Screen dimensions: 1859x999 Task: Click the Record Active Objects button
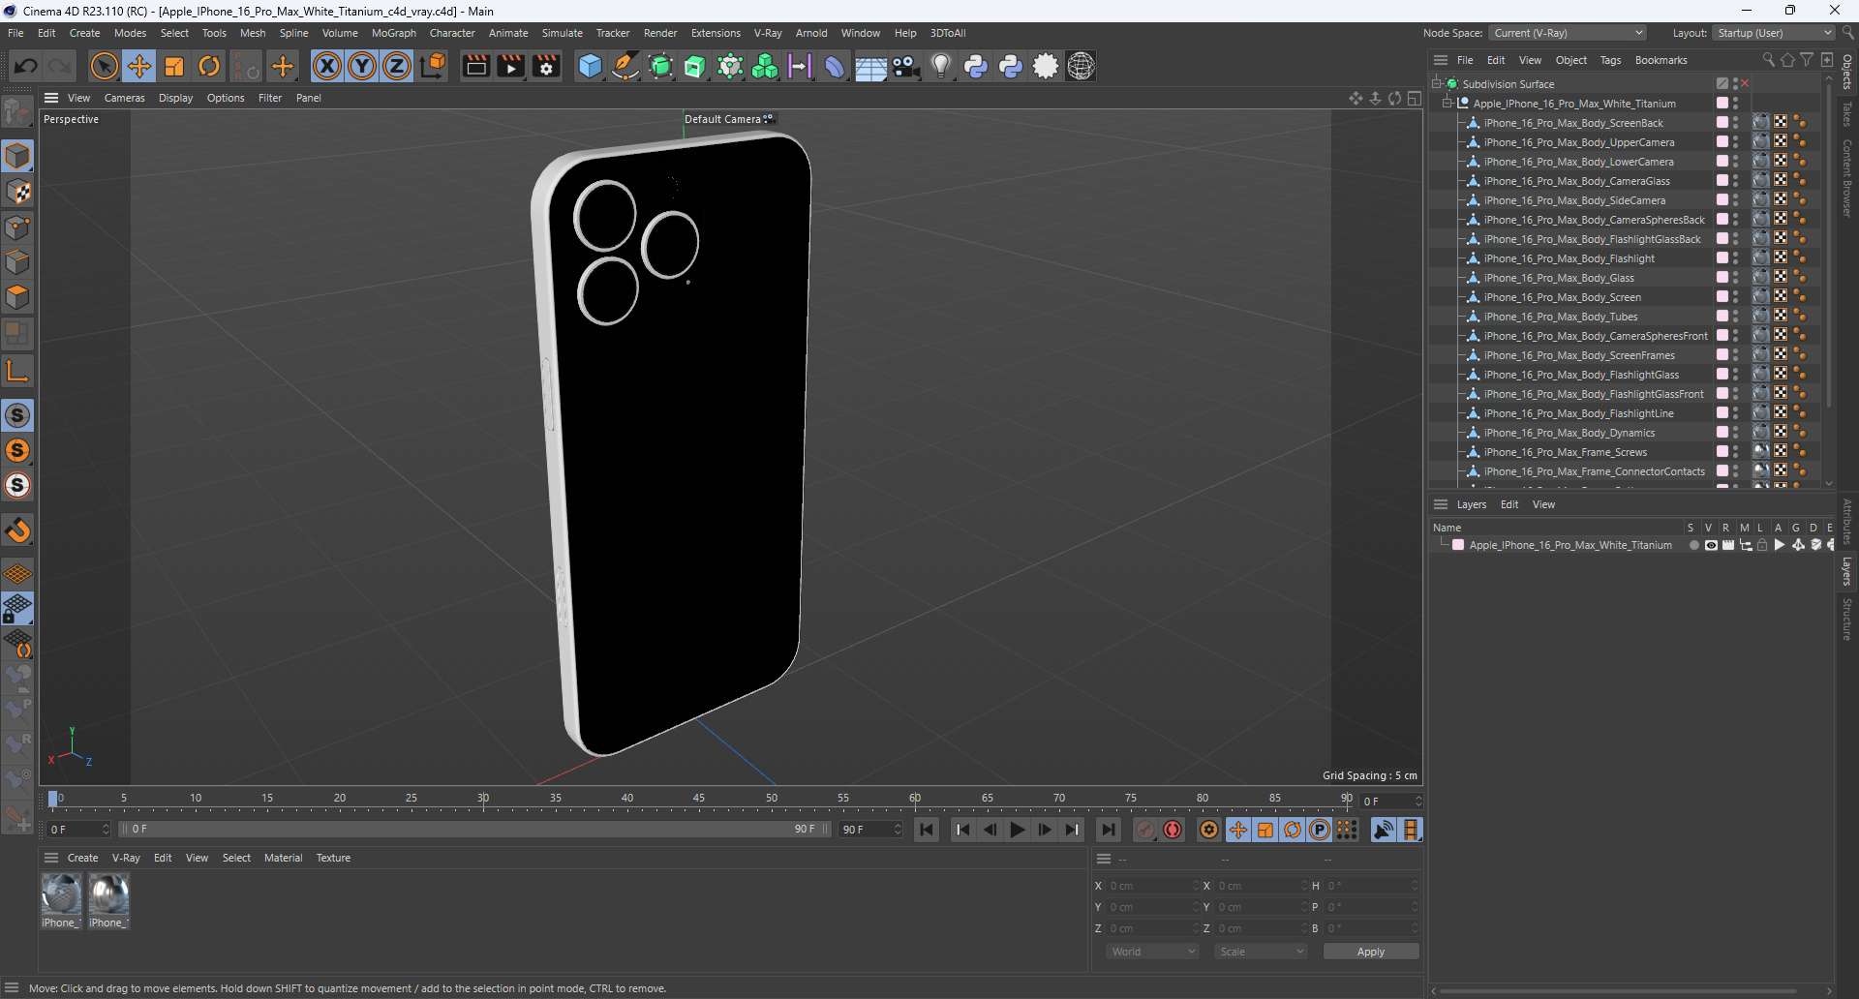pyautogui.click(x=1145, y=830)
